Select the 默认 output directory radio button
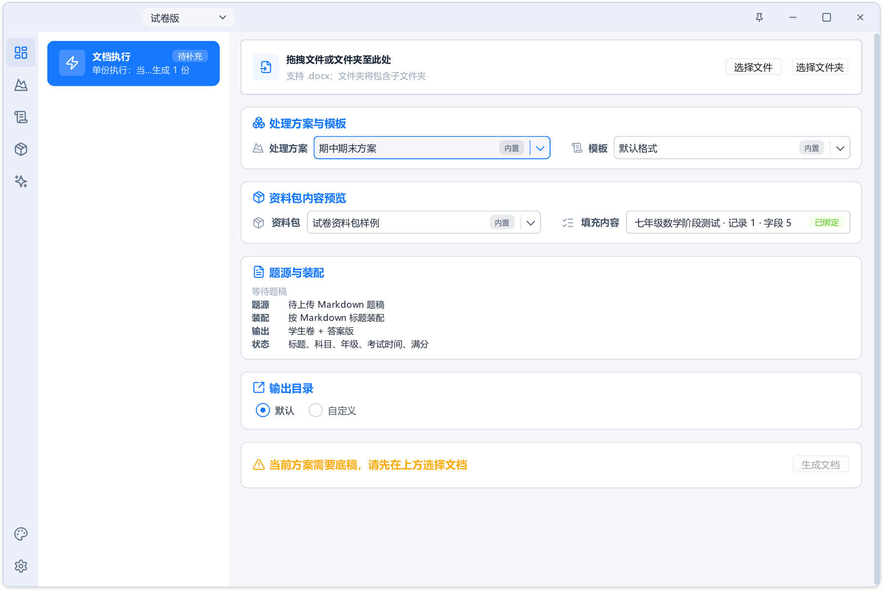The height and width of the screenshot is (590, 883). [263, 410]
